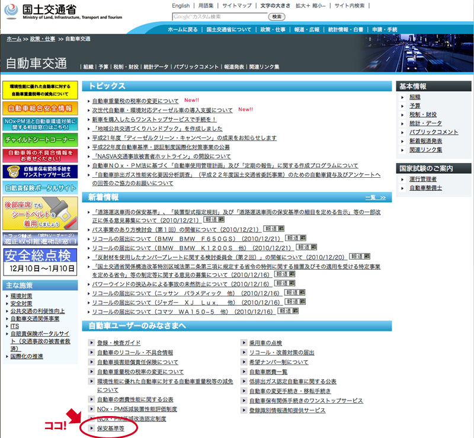Open the チャイルドシートコーナー green banner
Screen dimensions: 474x438
point(40,140)
